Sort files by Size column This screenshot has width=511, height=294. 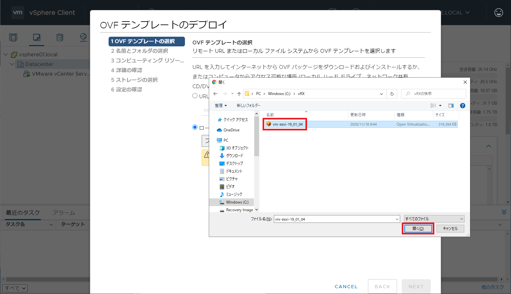pos(440,115)
